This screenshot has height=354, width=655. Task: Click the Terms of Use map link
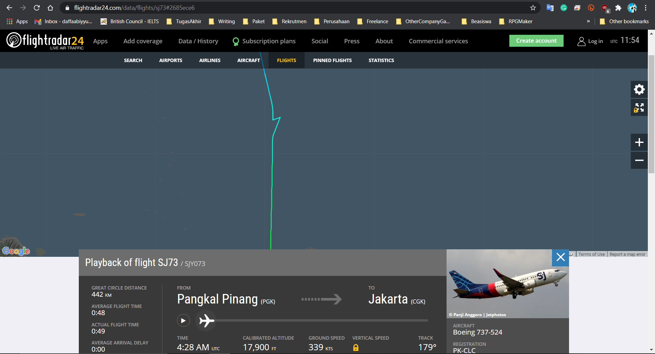click(x=592, y=254)
